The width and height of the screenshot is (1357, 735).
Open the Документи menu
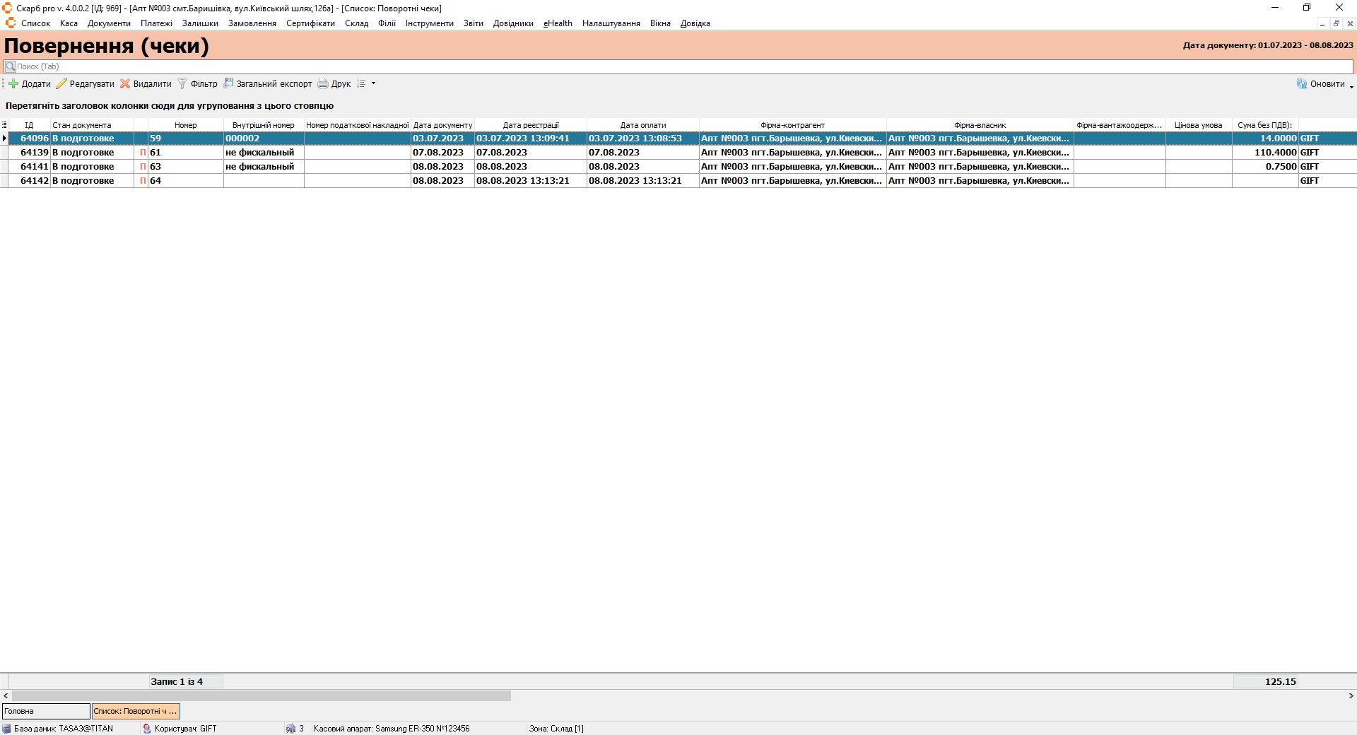109,23
